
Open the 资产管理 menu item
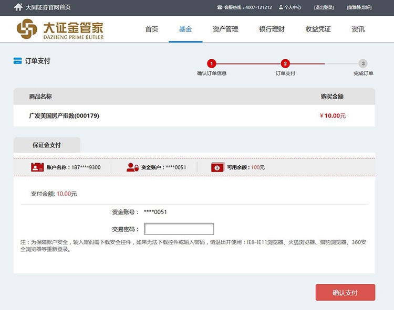pos(225,29)
